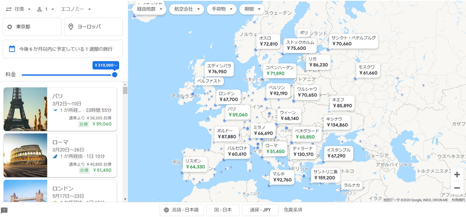This screenshot has width=466, height=217.
Task: Select ローマ ¥51,450 map marker
Action: click(x=275, y=148)
